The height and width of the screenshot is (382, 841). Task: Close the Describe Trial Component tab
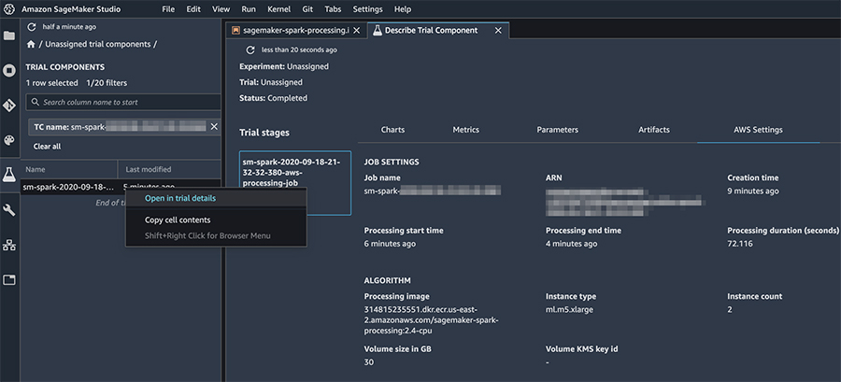coord(498,31)
